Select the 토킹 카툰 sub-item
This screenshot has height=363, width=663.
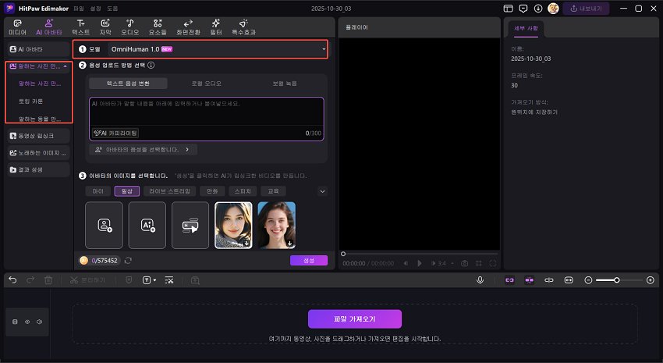[x=31, y=101]
